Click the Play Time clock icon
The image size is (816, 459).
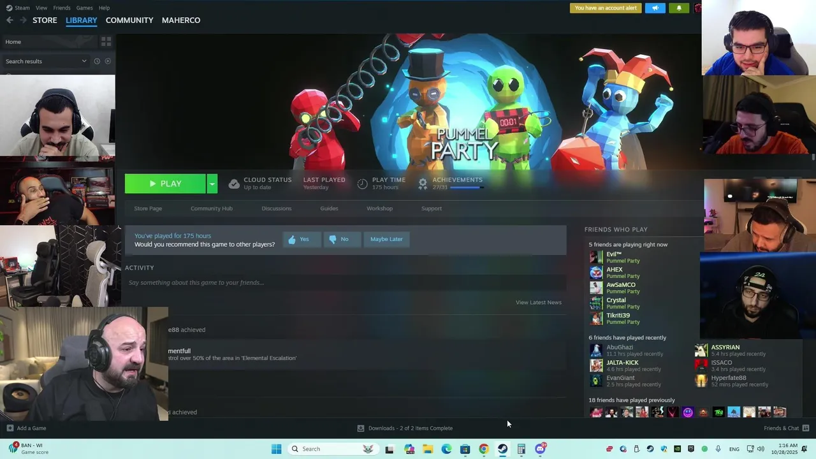pyautogui.click(x=362, y=184)
